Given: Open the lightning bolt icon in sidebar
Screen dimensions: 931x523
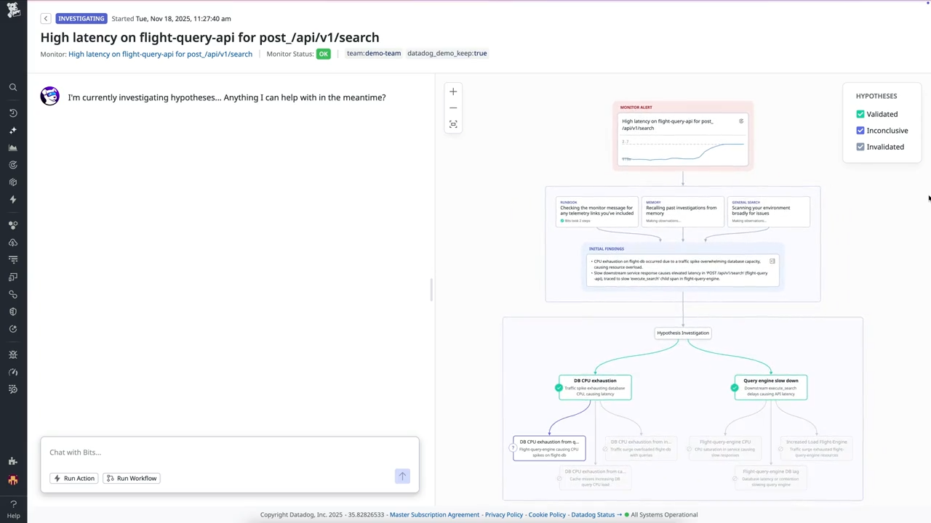Looking at the screenshot, I should 13,200.
